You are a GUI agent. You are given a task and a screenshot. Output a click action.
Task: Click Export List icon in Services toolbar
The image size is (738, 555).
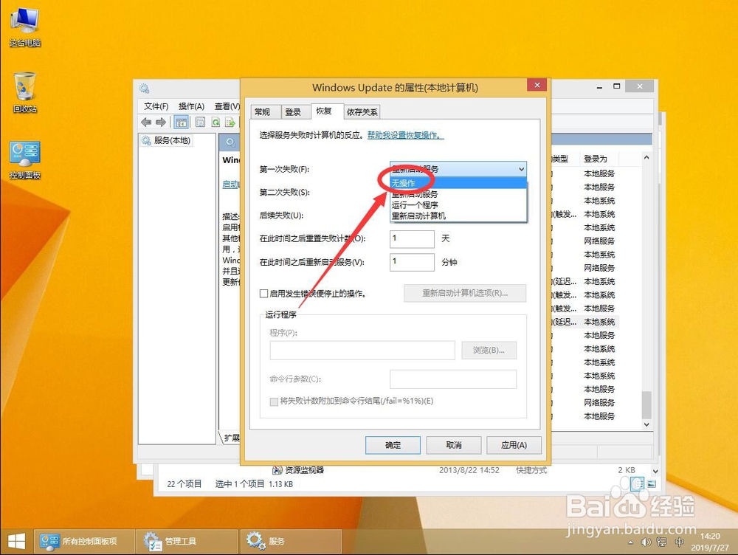coord(230,123)
